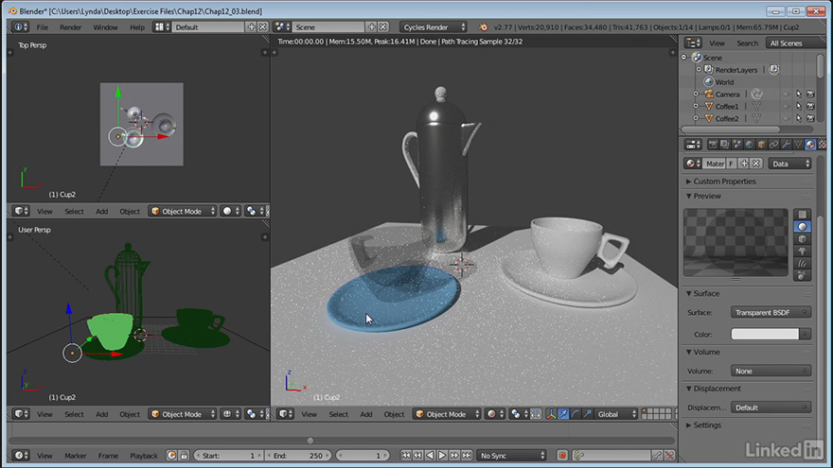Select the translate manipulator arrow icon
Viewport: 833px width, 468px height.
(x=563, y=414)
